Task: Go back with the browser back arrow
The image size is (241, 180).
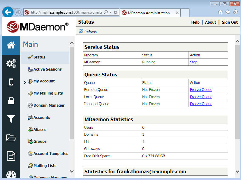Action: pos(8,12)
